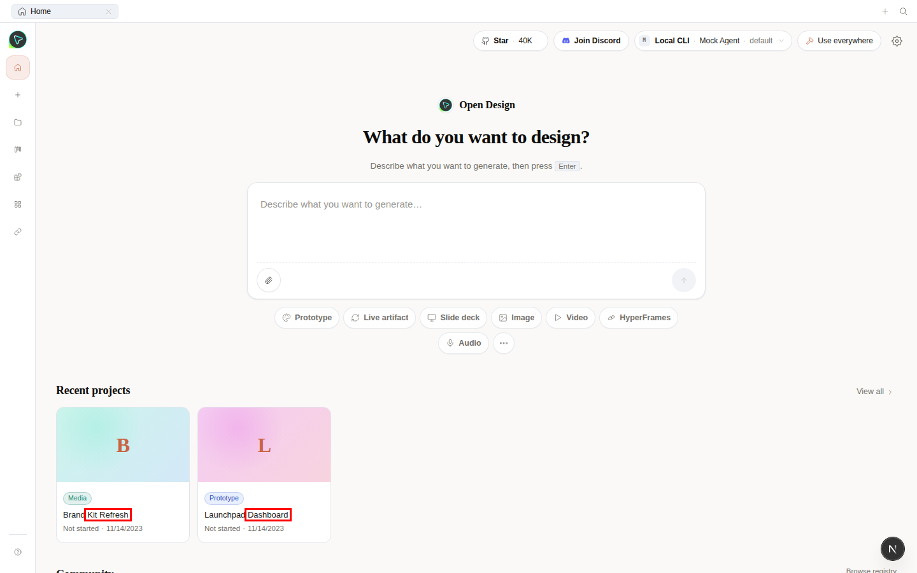Select the HyperFrames chip
The width and height of the screenshot is (917, 573).
click(639, 318)
